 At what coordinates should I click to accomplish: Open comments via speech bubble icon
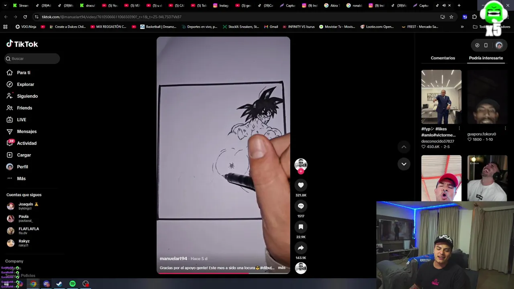click(x=301, y=206)
